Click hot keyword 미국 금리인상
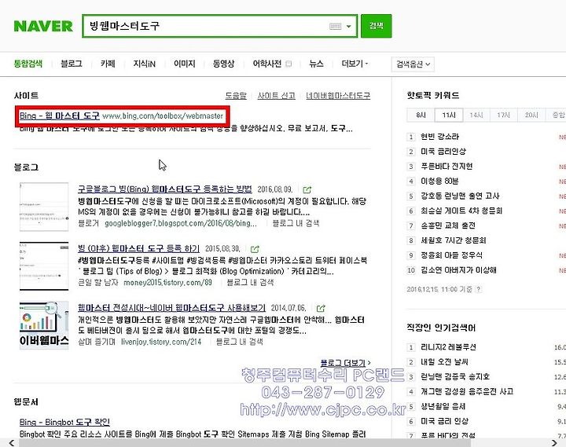 point(443,152)
